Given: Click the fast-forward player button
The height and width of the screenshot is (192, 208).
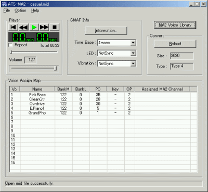Looking at the screenshot, I should tap(44, 27).
